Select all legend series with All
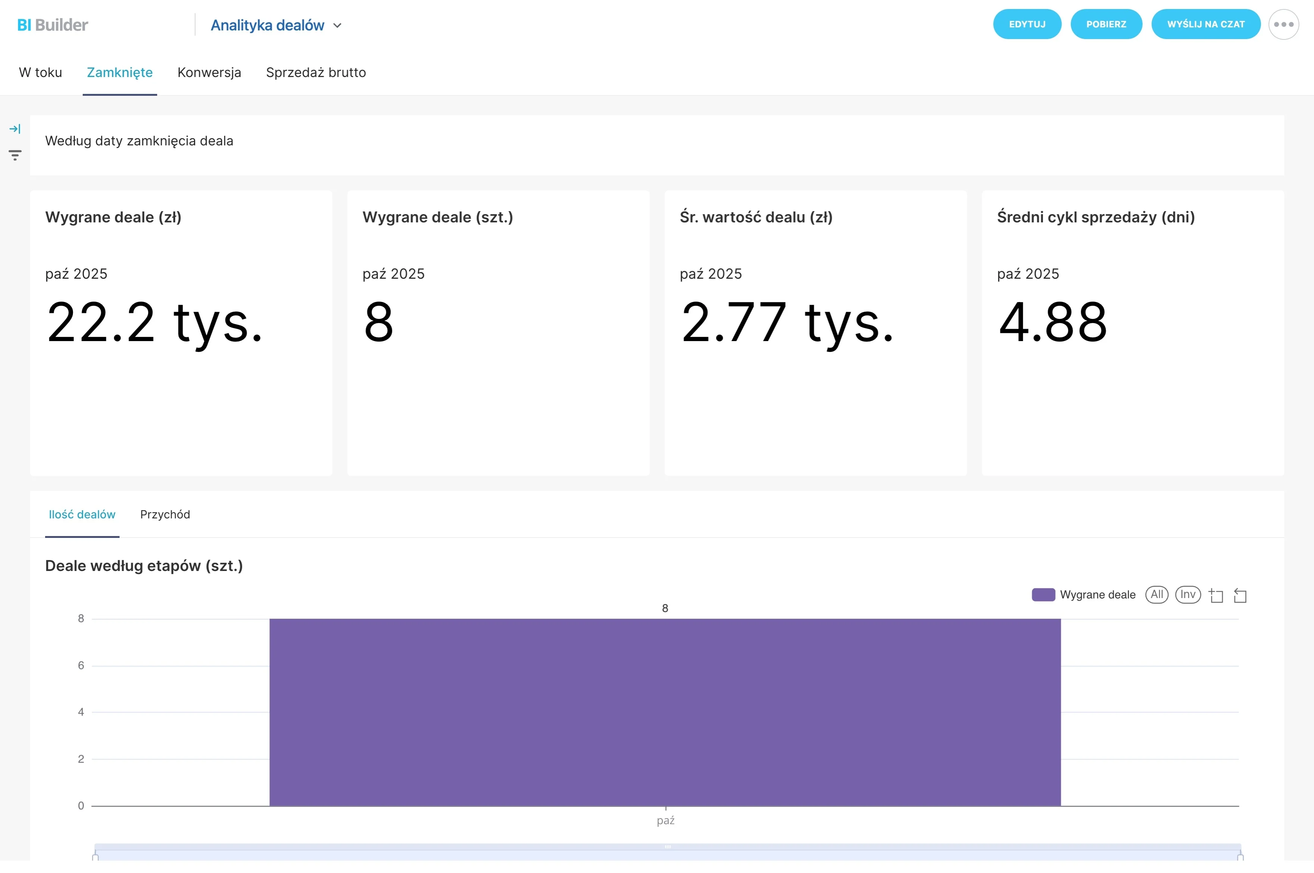The height and width of the screenshot is (873, 1314). (1157, 595)
